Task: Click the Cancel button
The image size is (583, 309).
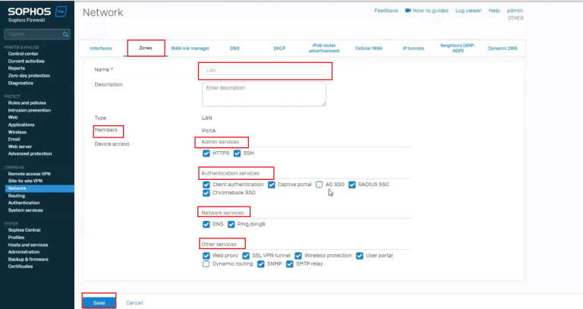Action: tap(134, 303)
